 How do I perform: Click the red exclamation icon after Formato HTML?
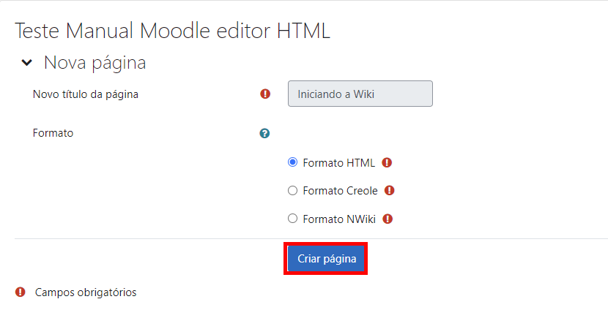(x=387, y=162)
